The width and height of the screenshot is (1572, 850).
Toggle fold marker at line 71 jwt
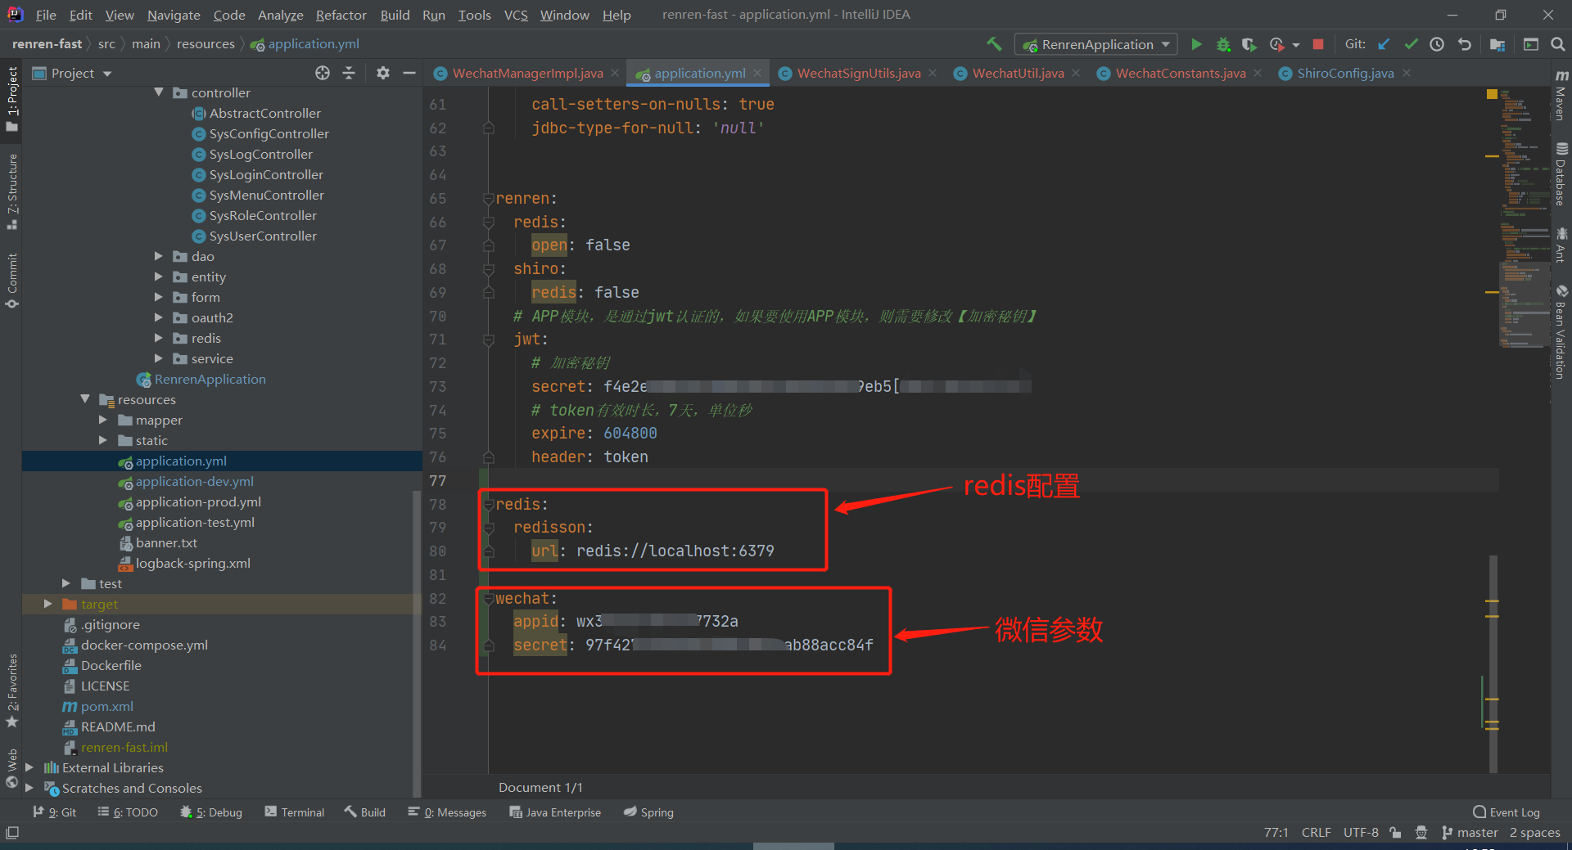click(x=489, y=340)
